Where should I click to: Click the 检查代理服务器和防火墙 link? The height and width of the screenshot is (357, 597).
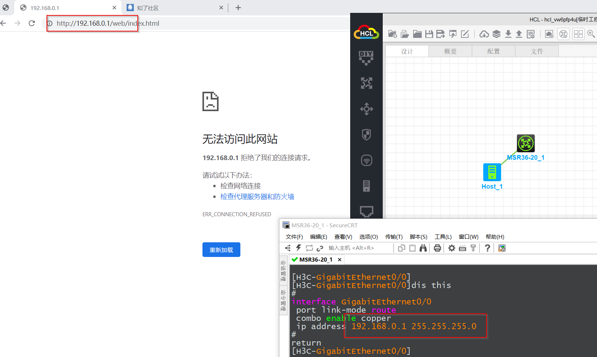click(x=257, y=197)
